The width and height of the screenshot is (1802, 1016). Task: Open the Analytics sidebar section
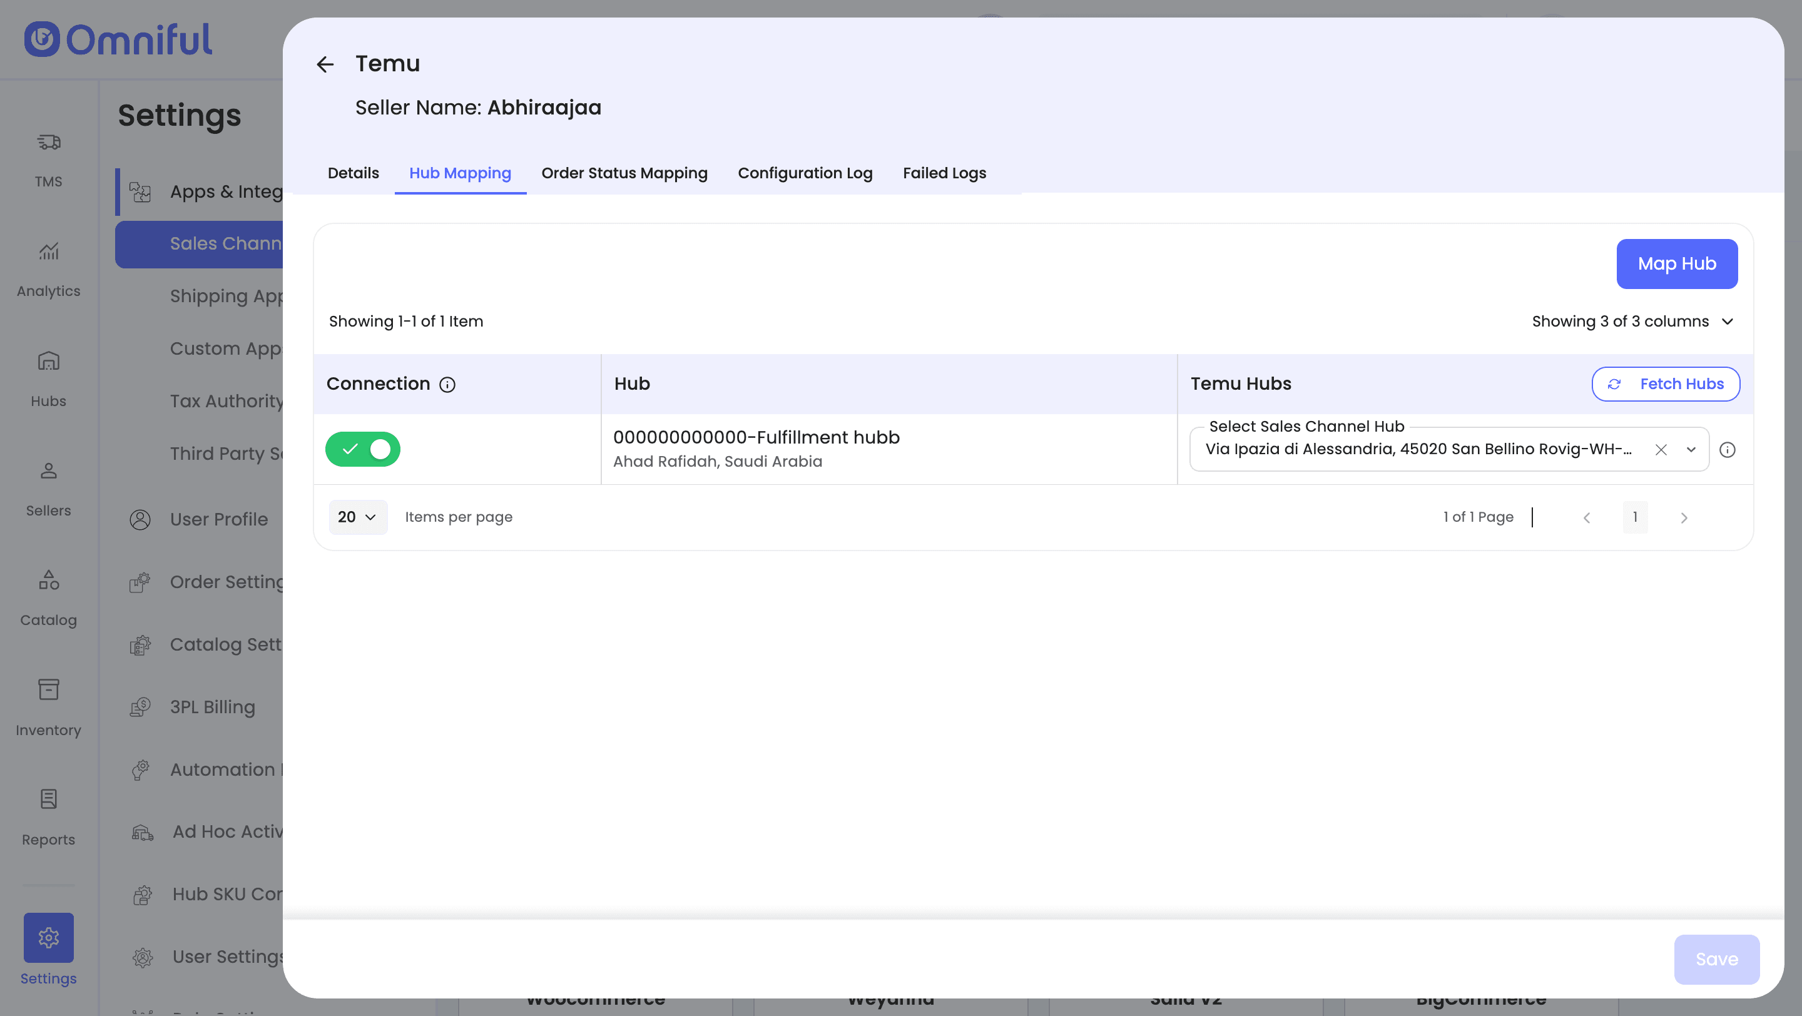point(48,268)
